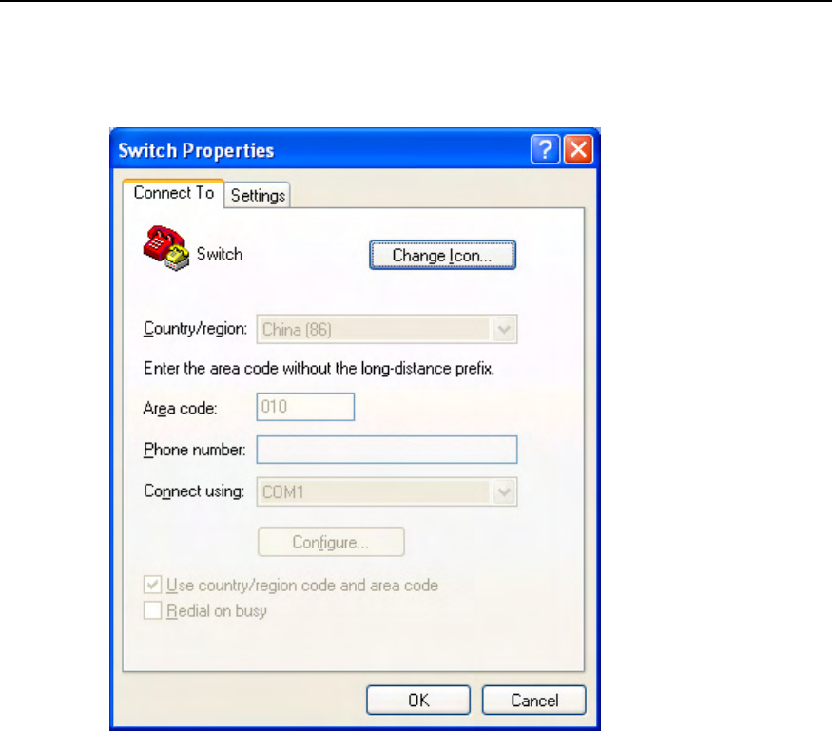
Task: Click the Phone number input field
Action: [387, 450]
